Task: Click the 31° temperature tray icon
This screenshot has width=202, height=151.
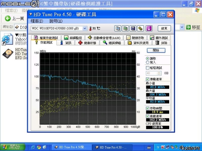Action: (x=158, y=147)
